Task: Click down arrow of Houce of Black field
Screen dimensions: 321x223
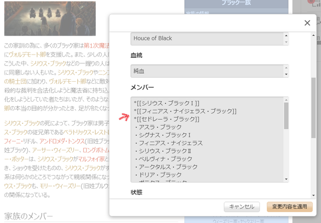Action: pyautogui.click(x=286, y=42)
